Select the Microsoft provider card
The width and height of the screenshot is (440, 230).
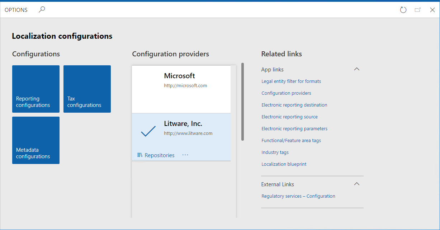pos(181,89)
